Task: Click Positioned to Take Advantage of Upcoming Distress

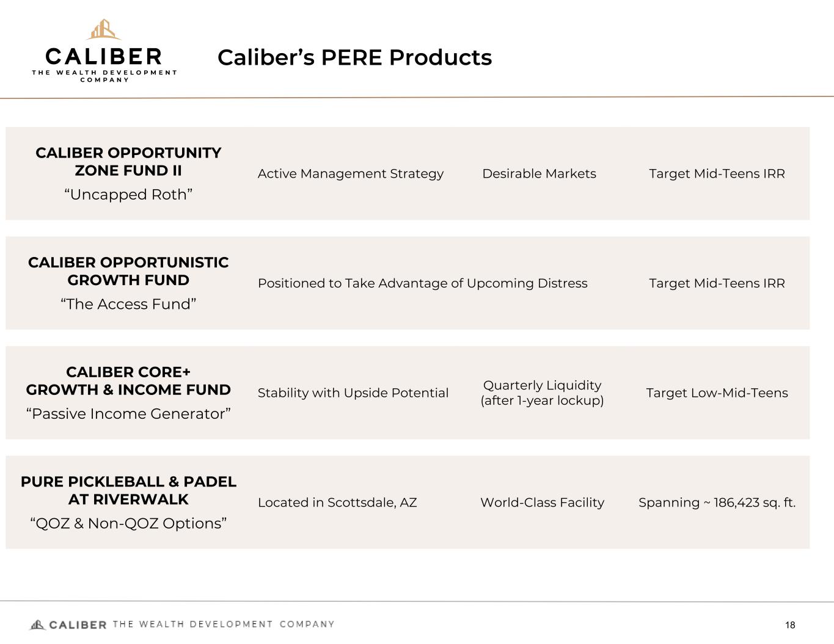Action: point(422,283)
